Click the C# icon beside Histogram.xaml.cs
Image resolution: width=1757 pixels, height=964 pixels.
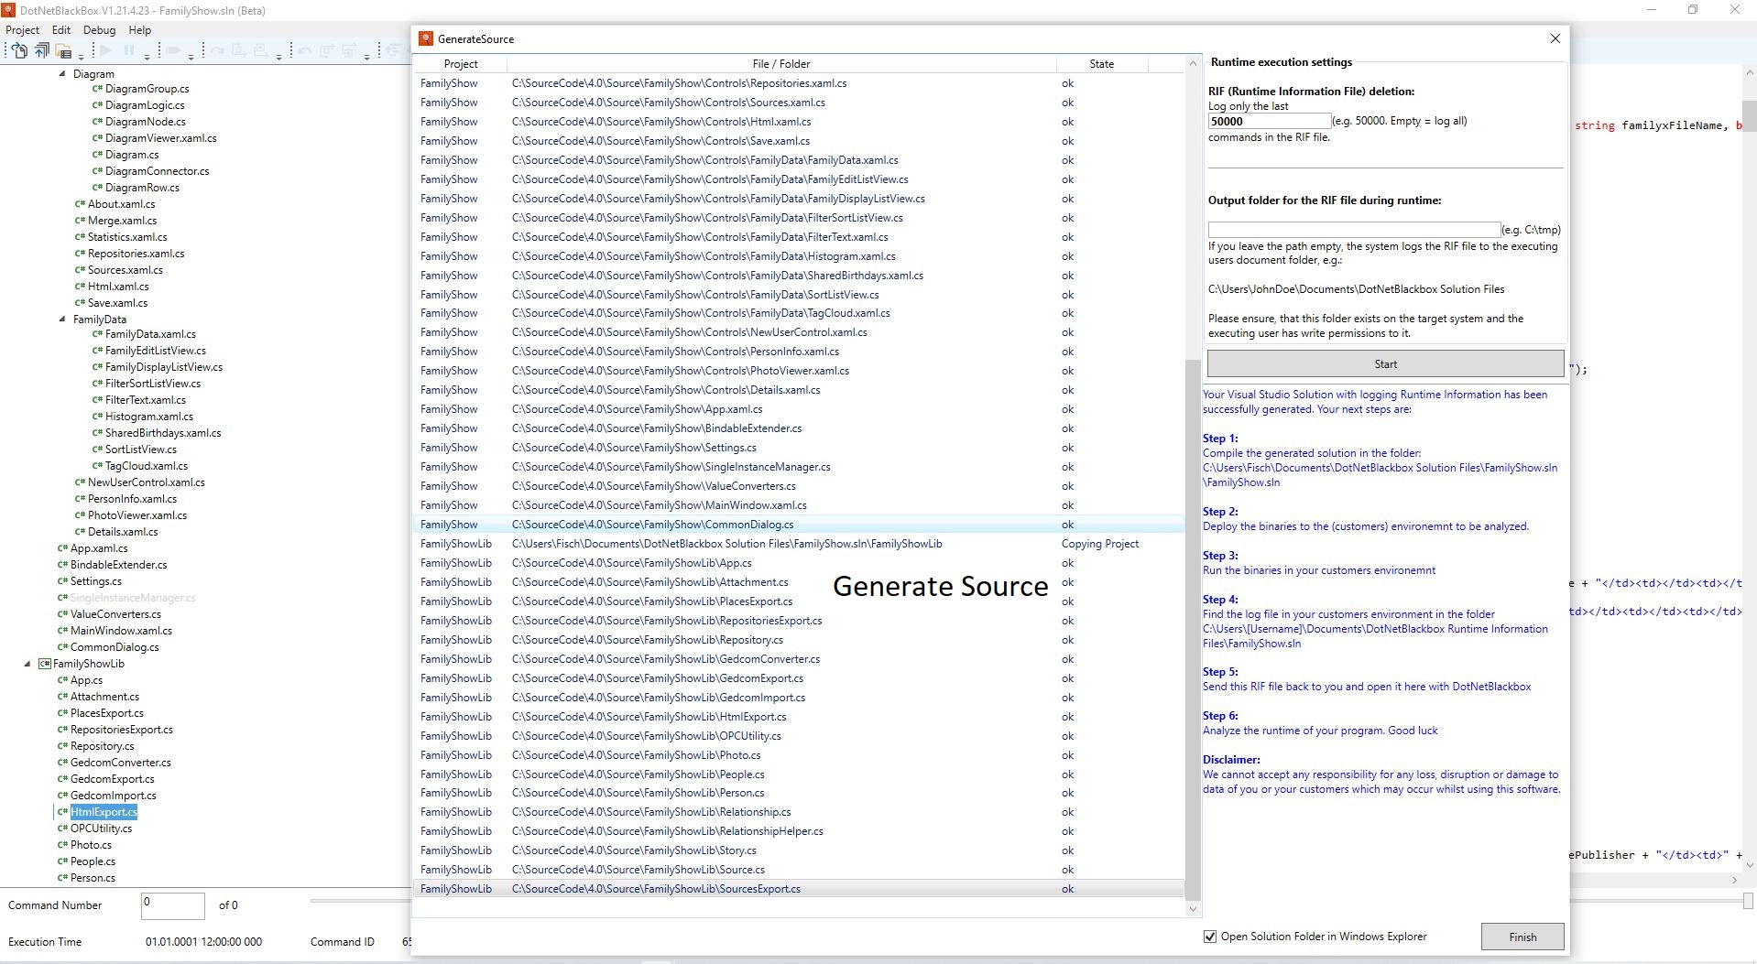click(x=97, y=417)
